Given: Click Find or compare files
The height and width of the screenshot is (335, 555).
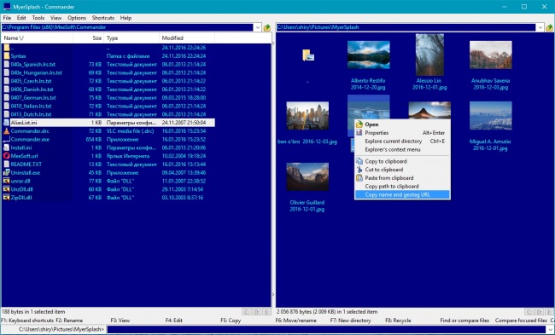Looking at the screenshot, I should [464, 321].
